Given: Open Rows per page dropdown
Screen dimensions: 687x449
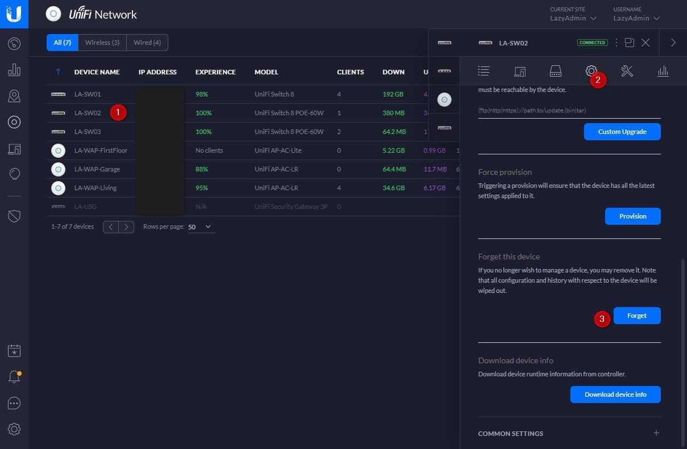Looking at the screenshot, I should coord(201,227).
